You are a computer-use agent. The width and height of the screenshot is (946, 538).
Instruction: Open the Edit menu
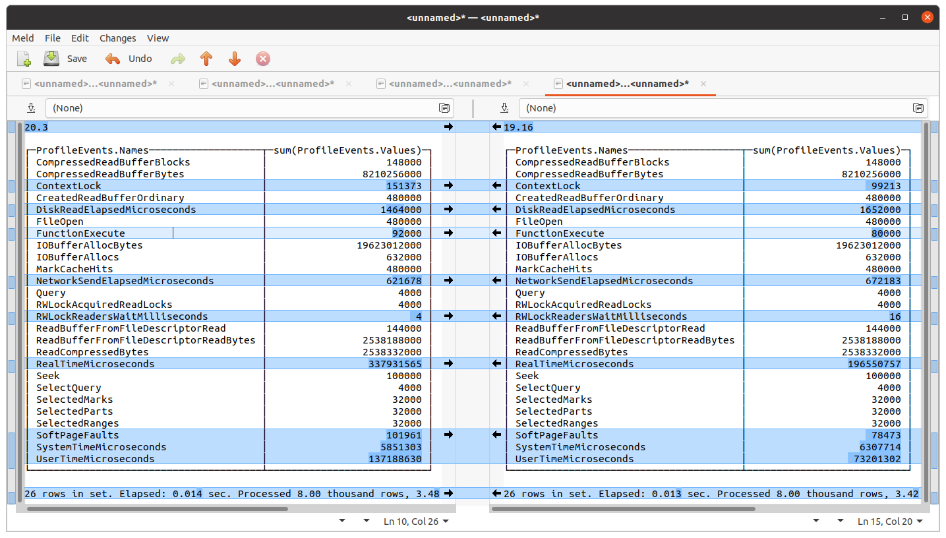(x=80, y=38)
